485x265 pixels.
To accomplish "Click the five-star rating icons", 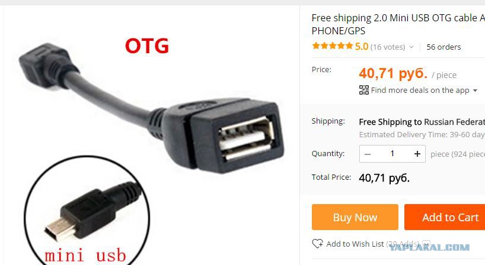I will 333,46.
